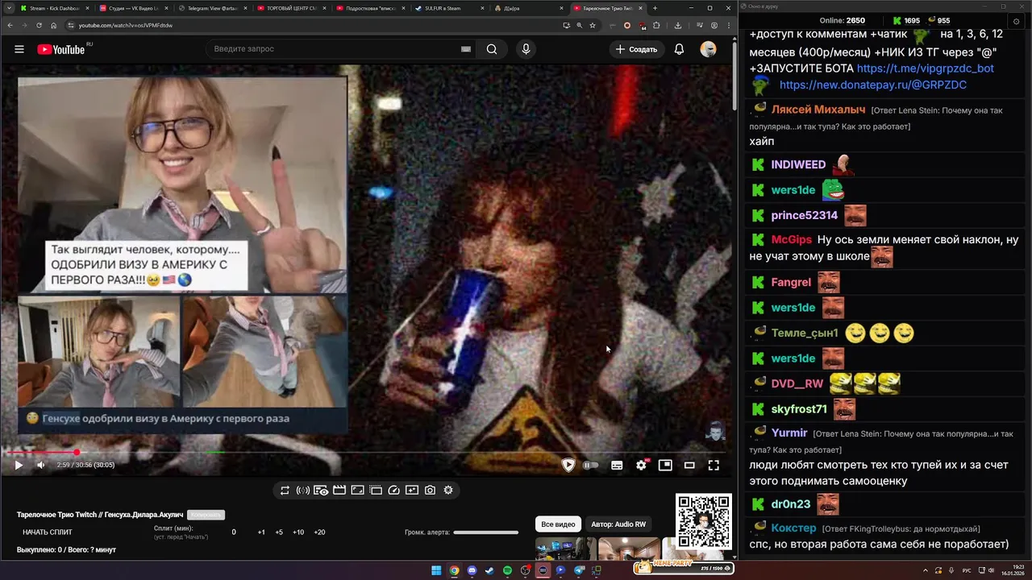Click the username 'INDIWEED' in chat
This screenshot has width=1032, height=580.
(798, 164)
